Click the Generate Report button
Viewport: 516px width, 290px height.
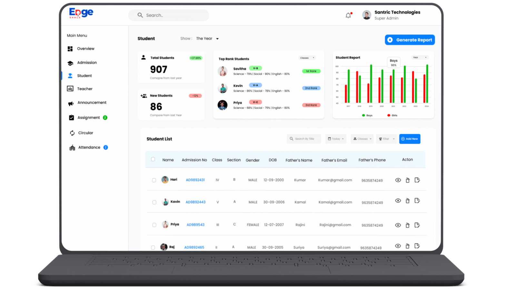(x=410, y=40)
